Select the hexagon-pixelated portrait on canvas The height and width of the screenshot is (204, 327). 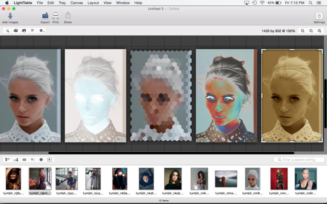161,95
